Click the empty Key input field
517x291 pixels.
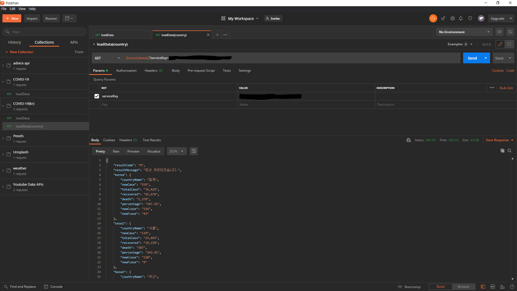tap(169, 105)
